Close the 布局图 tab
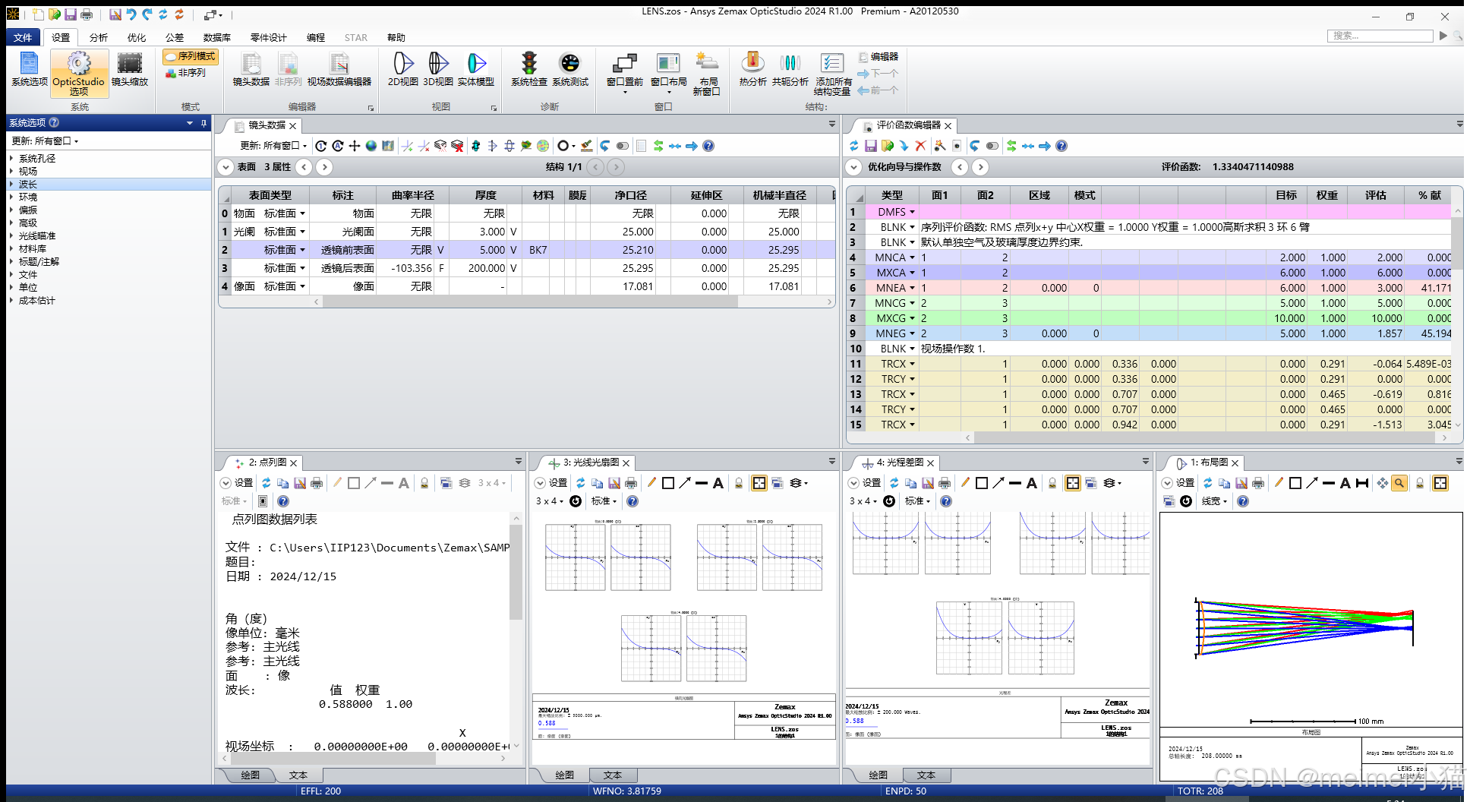This screenshot has width=1470, height=802. tap(1235, 463)
